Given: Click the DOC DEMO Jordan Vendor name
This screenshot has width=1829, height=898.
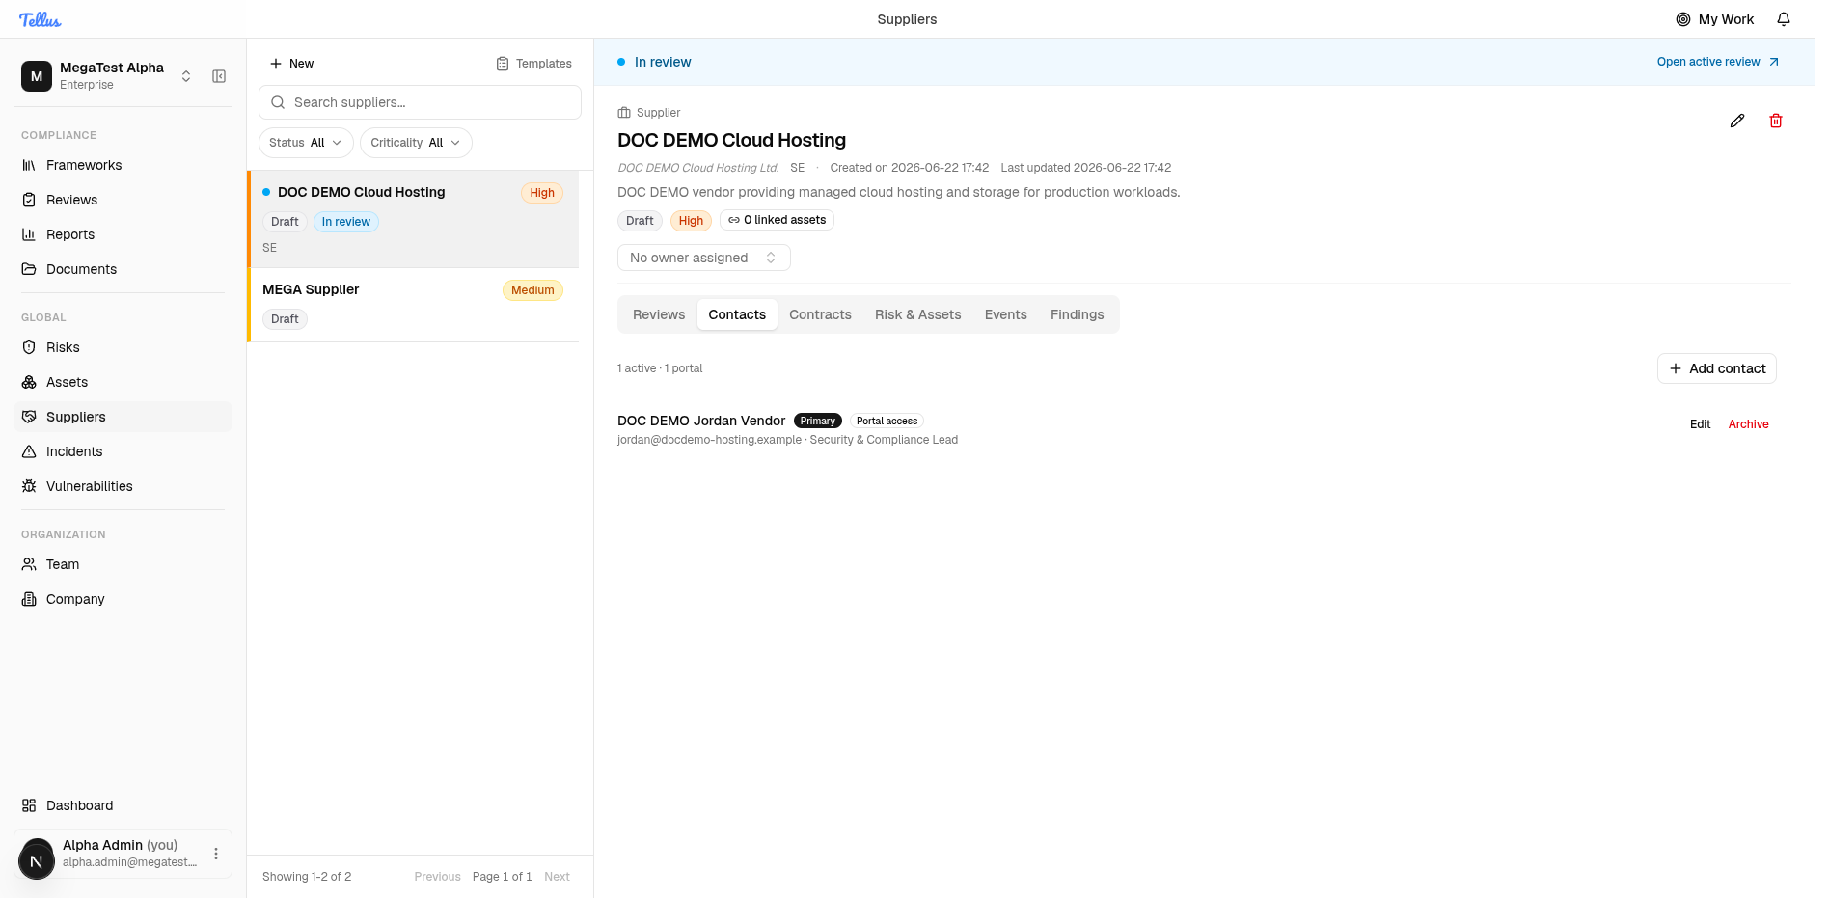Looking at the screenshot, I should tap(701, 421).
